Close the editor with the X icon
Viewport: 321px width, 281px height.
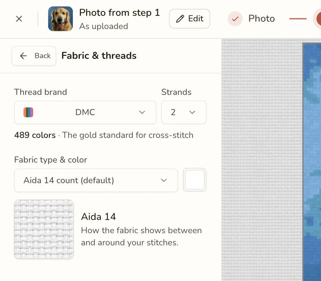tap(19, 19)
